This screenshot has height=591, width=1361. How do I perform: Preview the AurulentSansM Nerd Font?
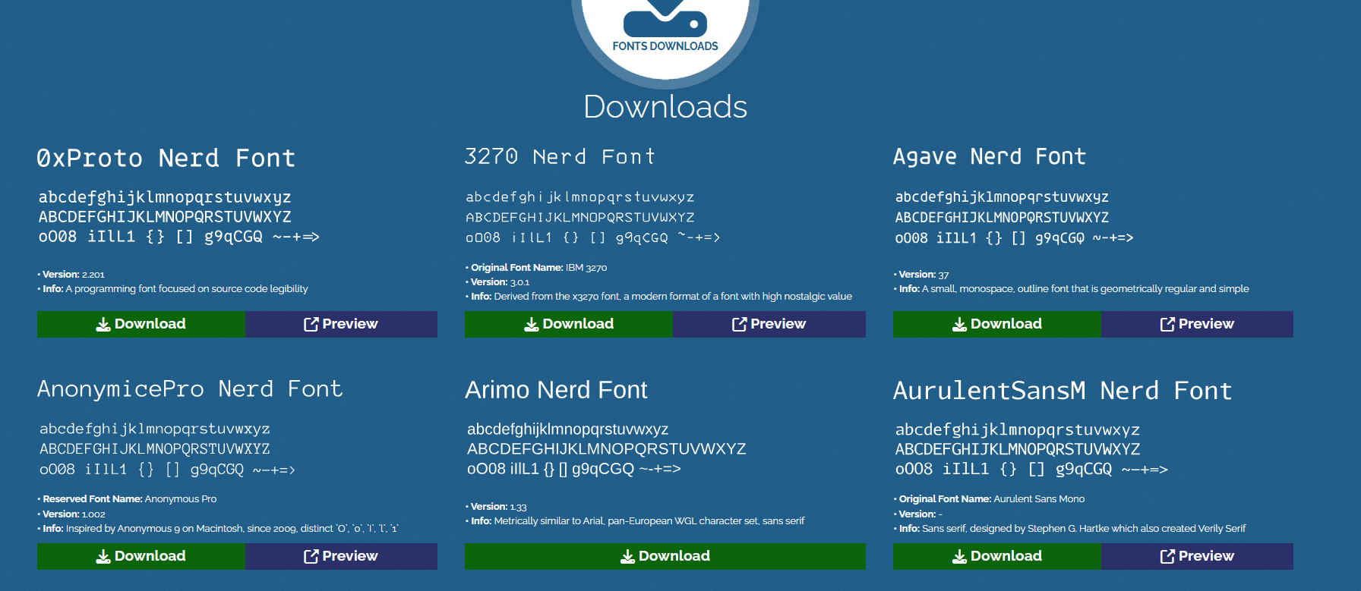pyautogui.click(x=1197, y=556)
